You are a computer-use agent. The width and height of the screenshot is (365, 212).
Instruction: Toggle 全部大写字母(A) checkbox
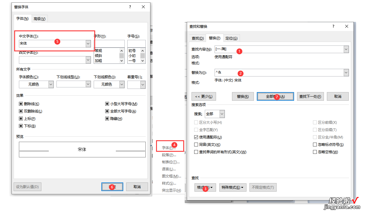(x=107, y=111)
